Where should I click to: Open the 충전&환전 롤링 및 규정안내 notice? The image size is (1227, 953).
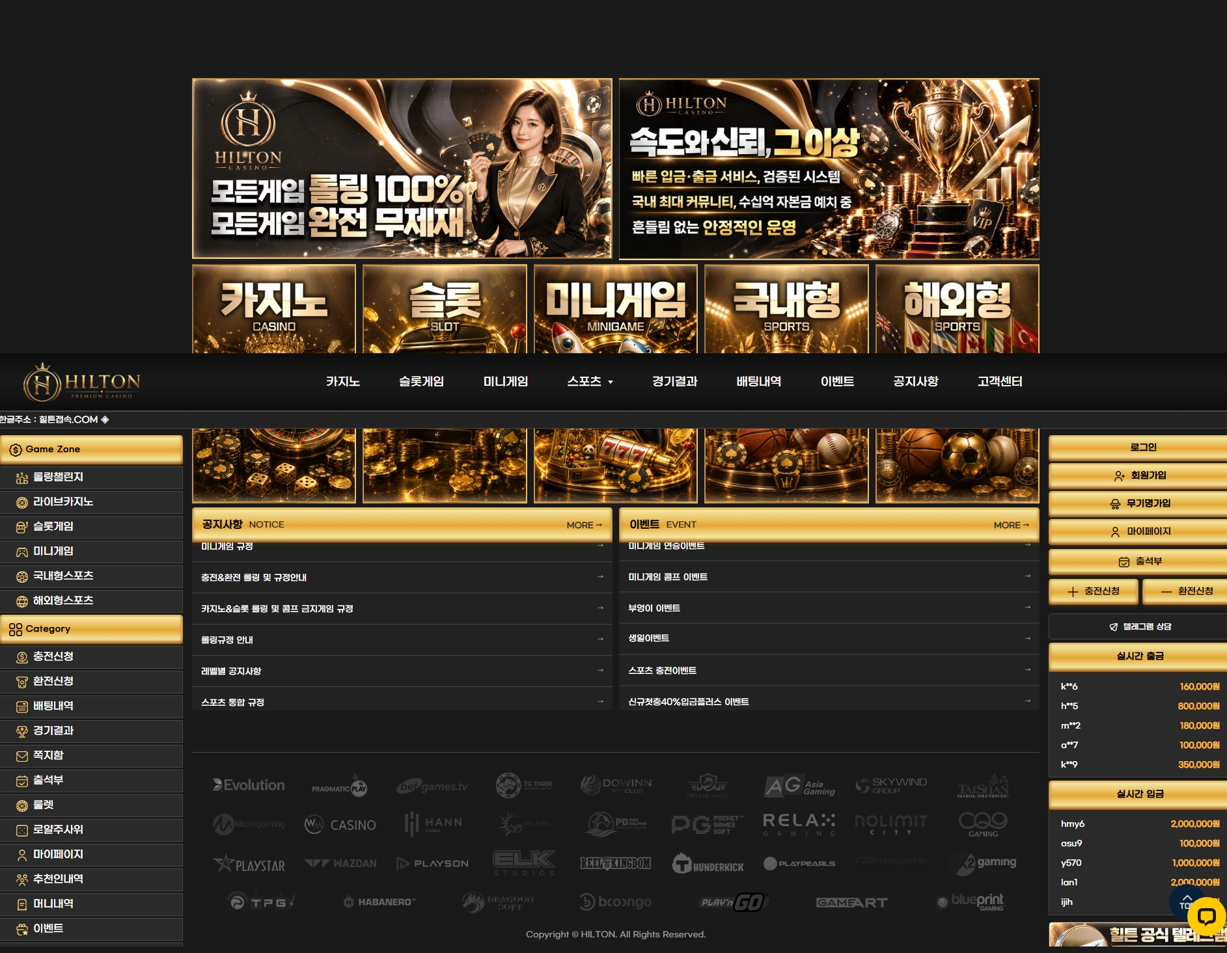click(402, 578)
